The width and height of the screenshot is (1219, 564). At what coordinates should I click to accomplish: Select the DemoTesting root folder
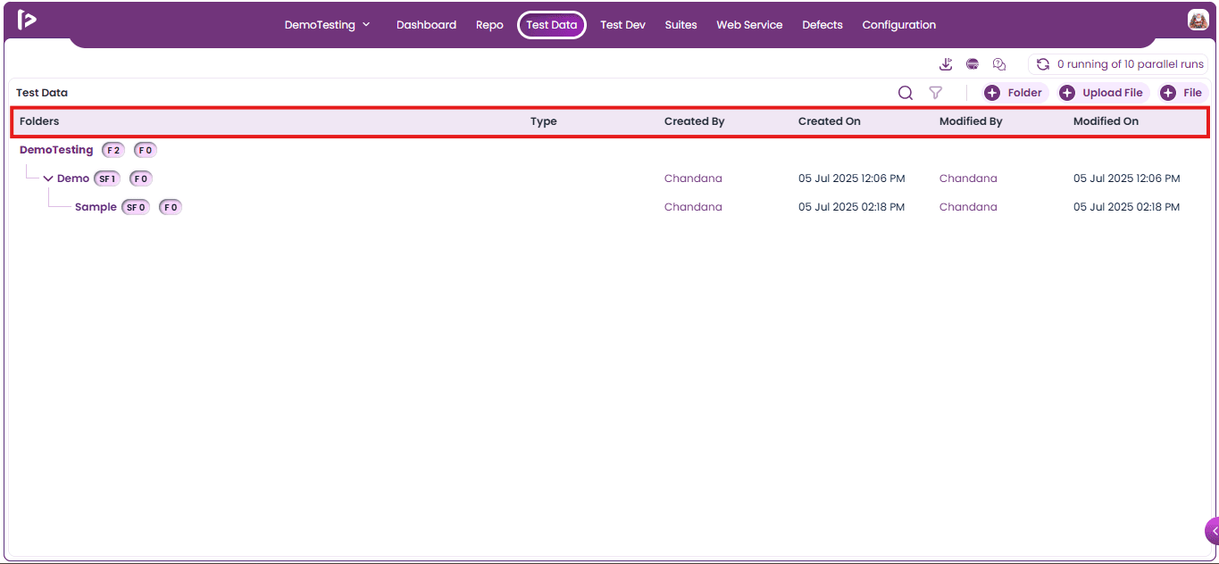(56, 150)
